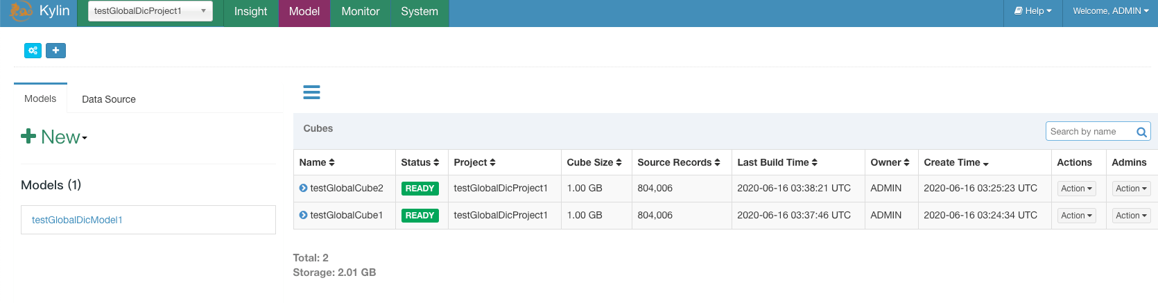The height and width of the screenshot is (303, 1158).
Task: Open the green New dropdown
Action: coord(54,137)
